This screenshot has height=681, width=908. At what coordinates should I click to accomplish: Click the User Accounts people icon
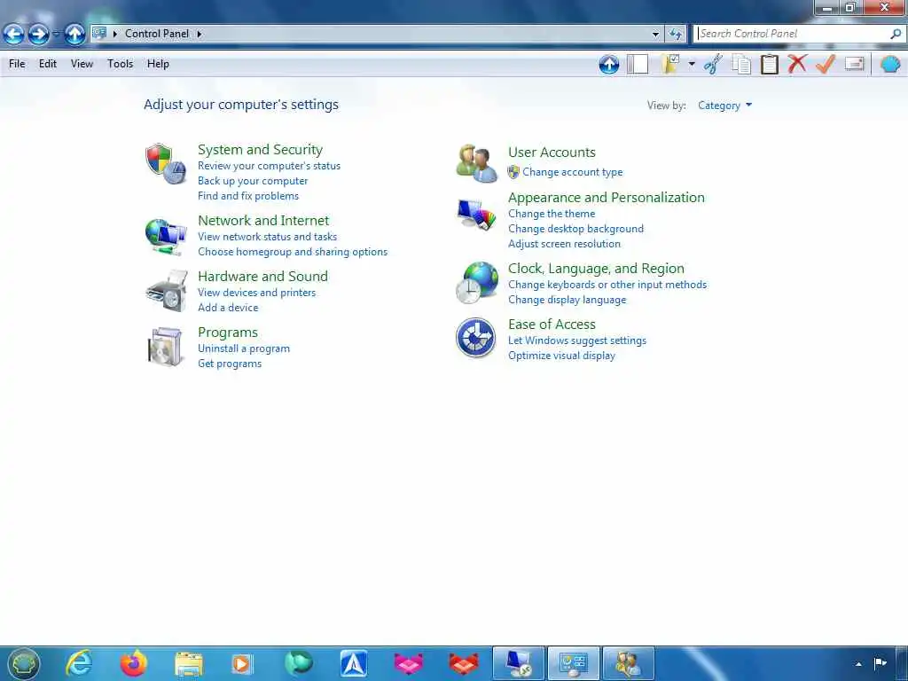[x=476, y=163]
